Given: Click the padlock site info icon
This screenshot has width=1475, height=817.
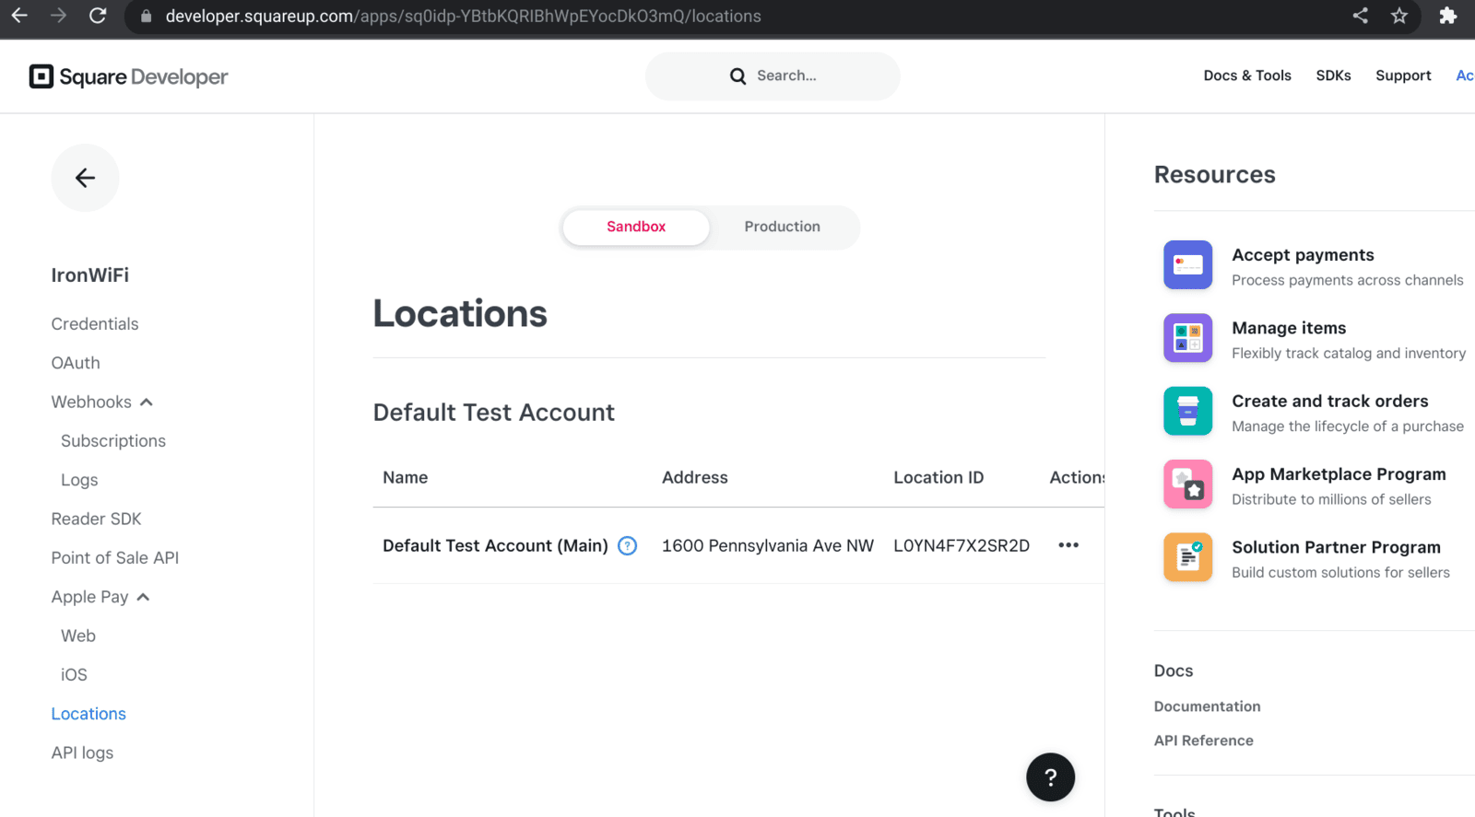Looking at the screenshot, I should point(146,17).
